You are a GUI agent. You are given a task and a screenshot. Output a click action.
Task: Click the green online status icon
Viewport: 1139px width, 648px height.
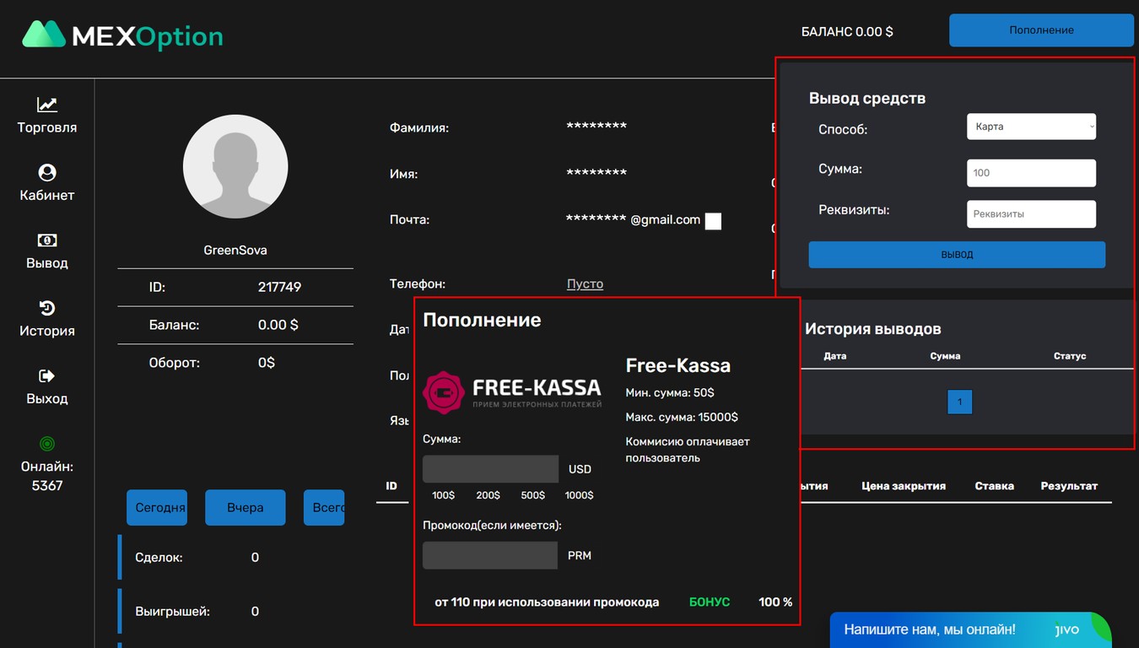pos(47,443)
